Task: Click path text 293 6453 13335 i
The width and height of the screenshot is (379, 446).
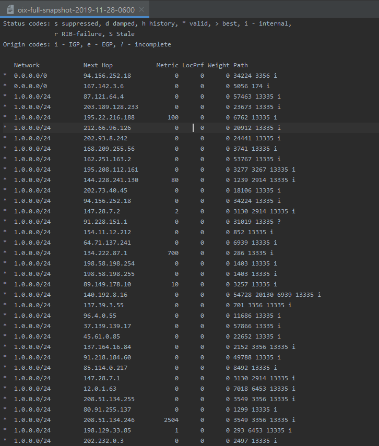Action: coord(263,430)
